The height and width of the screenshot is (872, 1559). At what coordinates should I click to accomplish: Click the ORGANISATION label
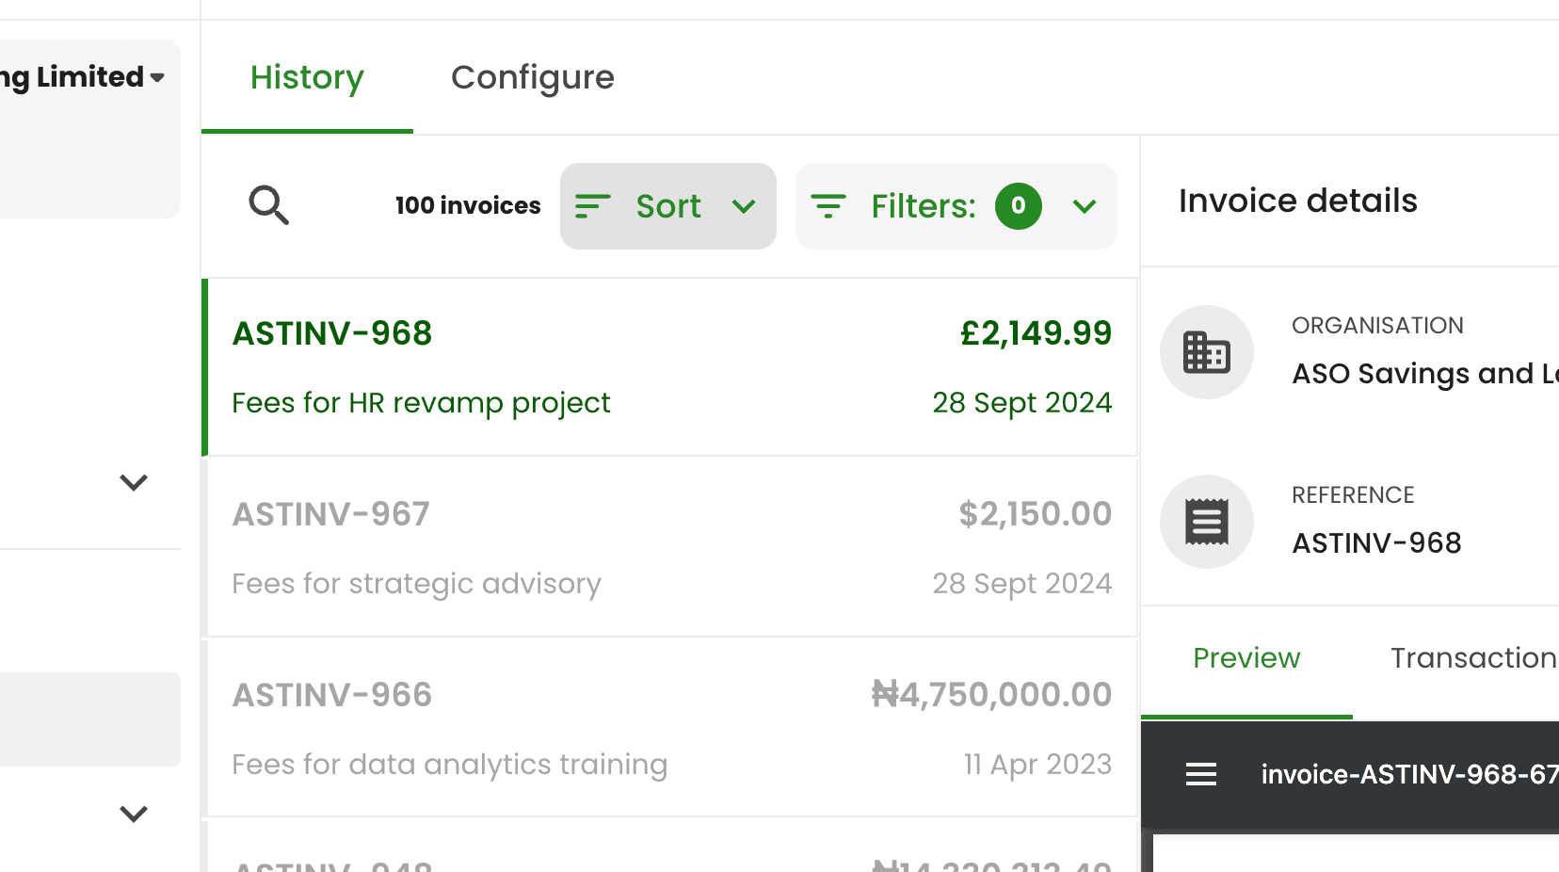1377,326
